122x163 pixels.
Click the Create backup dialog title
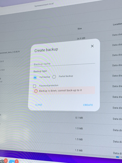click(x=46, y=50)
